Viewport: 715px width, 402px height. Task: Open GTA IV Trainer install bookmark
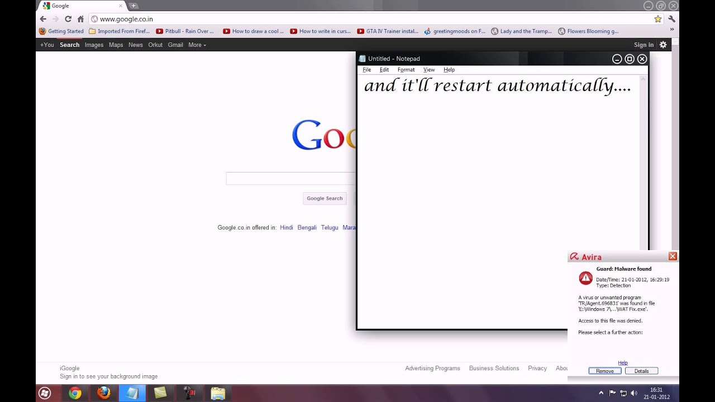(x=388, y=31)
